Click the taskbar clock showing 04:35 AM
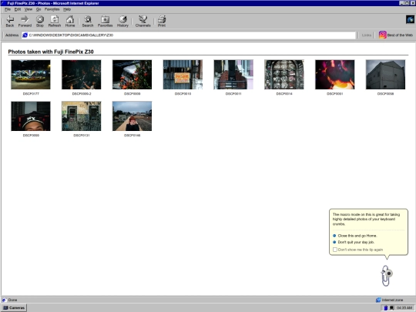The width and height of the screenshot is (416, 312). (x=404, y=307)
